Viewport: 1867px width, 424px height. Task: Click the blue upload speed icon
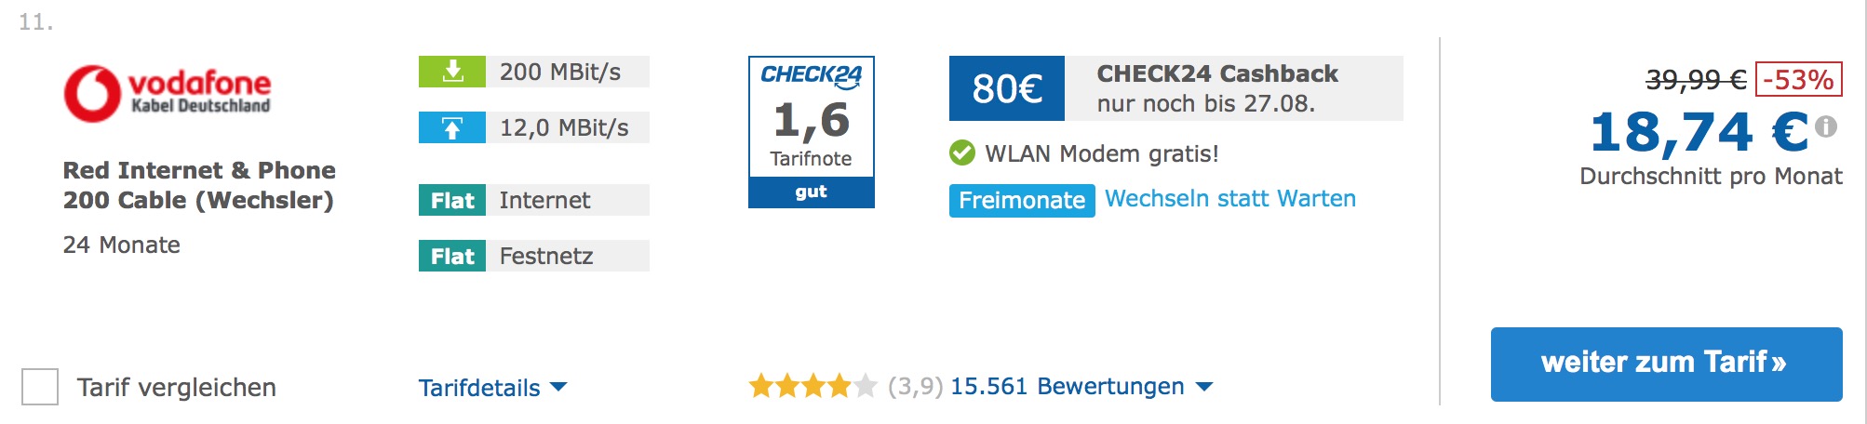coord(452,127)
